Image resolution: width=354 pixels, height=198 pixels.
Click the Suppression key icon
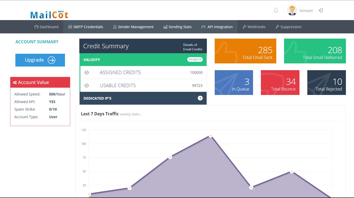coord(277,27)
